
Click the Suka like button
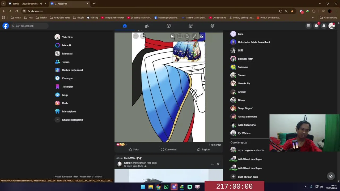(x=134, y=150)
